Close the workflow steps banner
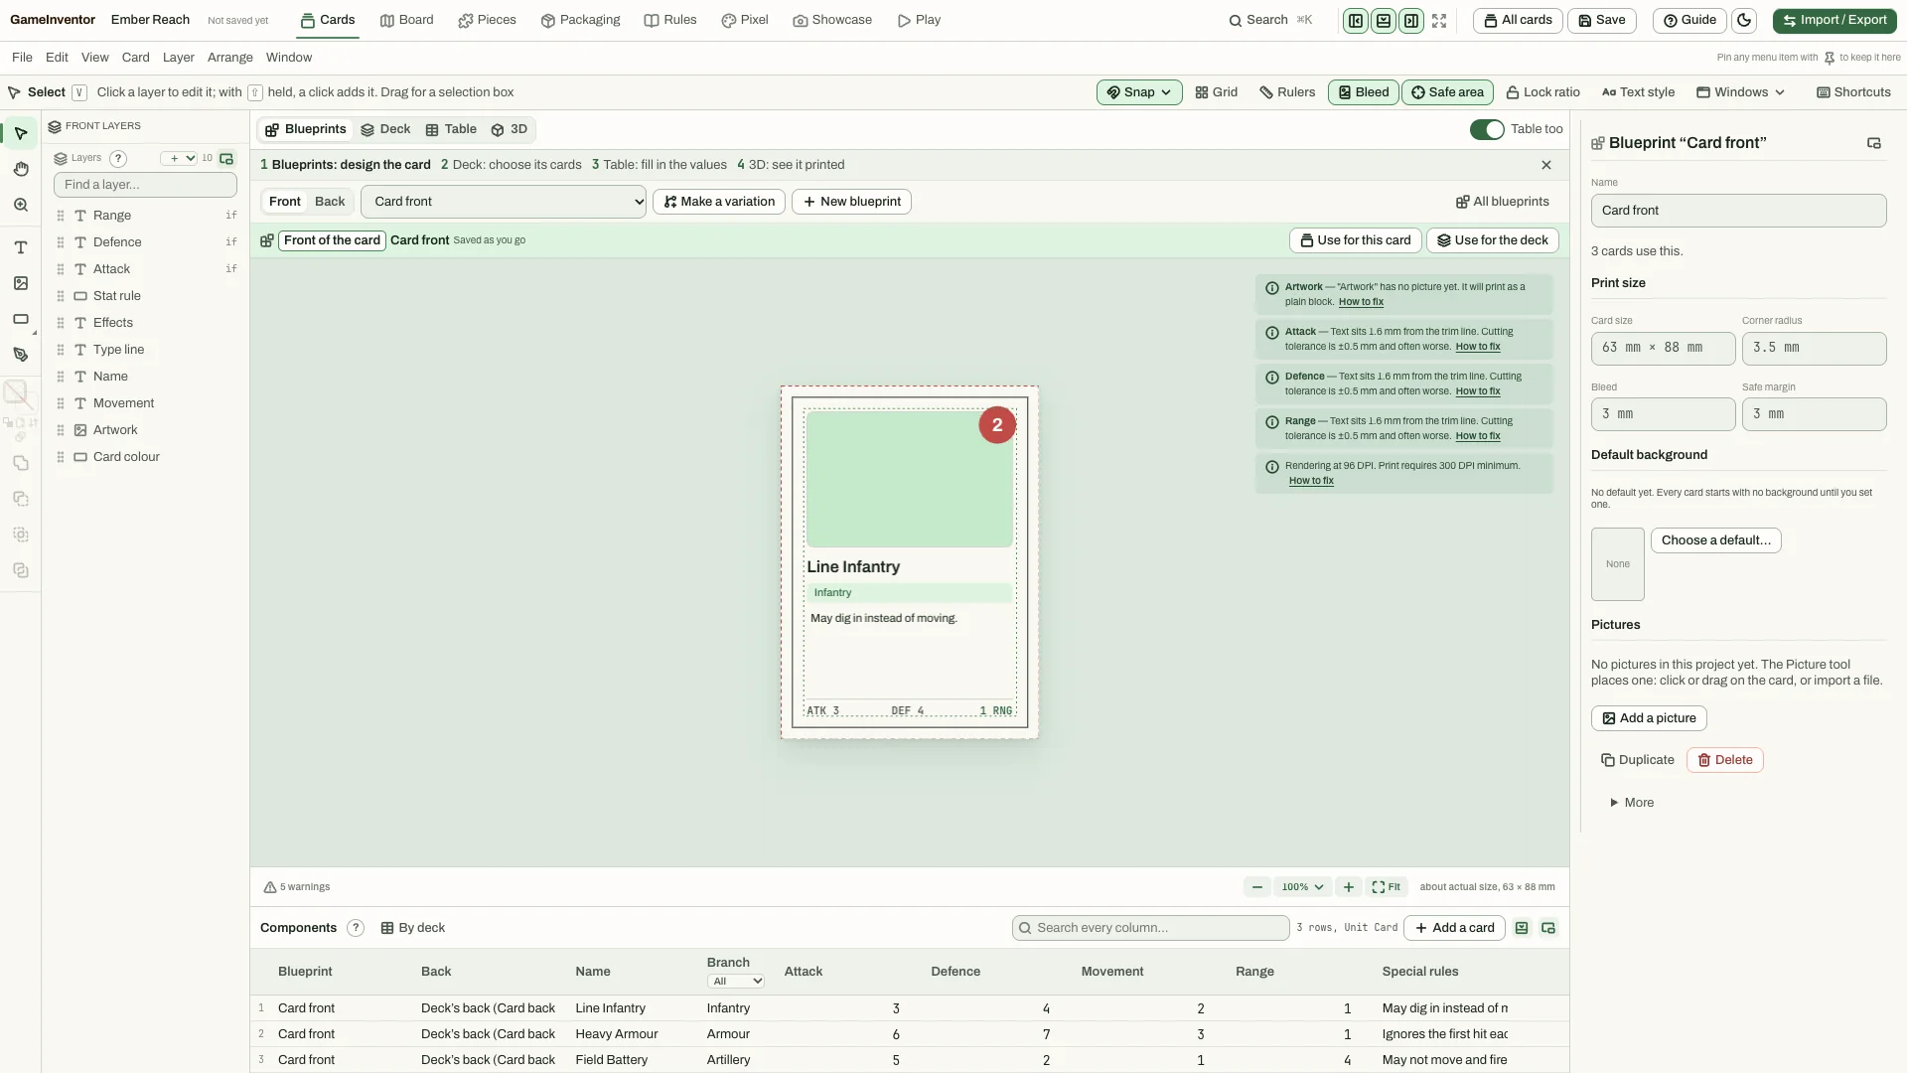The width and height of the screenshot is (1907, 1073). point(1546,165)
